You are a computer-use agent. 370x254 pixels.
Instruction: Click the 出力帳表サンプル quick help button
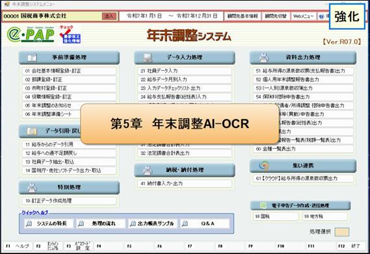click(153, 223)
